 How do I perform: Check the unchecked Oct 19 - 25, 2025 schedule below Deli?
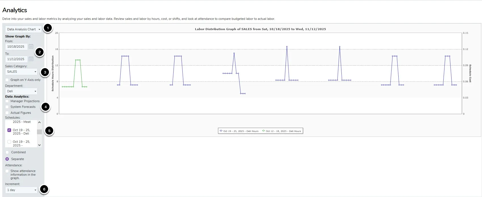click(9, 142)
